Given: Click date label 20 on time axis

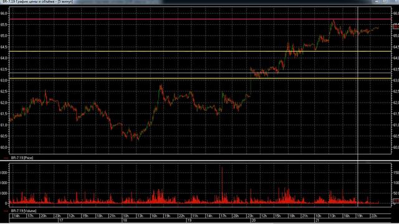Looking at the screenshot, I should pos(254,220).
